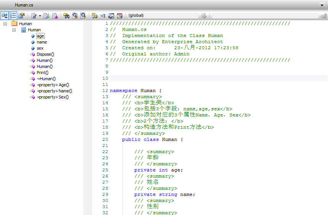Open the tab list dropdown arrow at top right
The height and width of the screenshot is (215, 328).
pos(322,5)
